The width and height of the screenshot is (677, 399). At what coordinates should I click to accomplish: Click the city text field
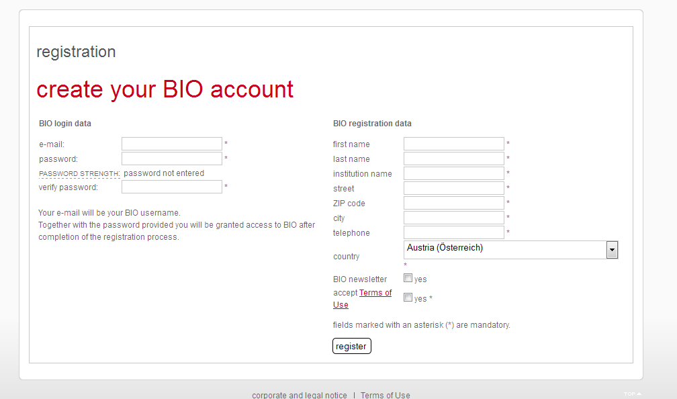tap(453, 218)
